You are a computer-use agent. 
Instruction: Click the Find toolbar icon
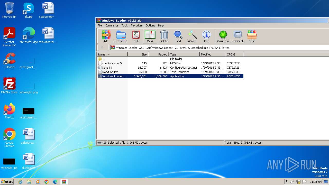(178, 36)
